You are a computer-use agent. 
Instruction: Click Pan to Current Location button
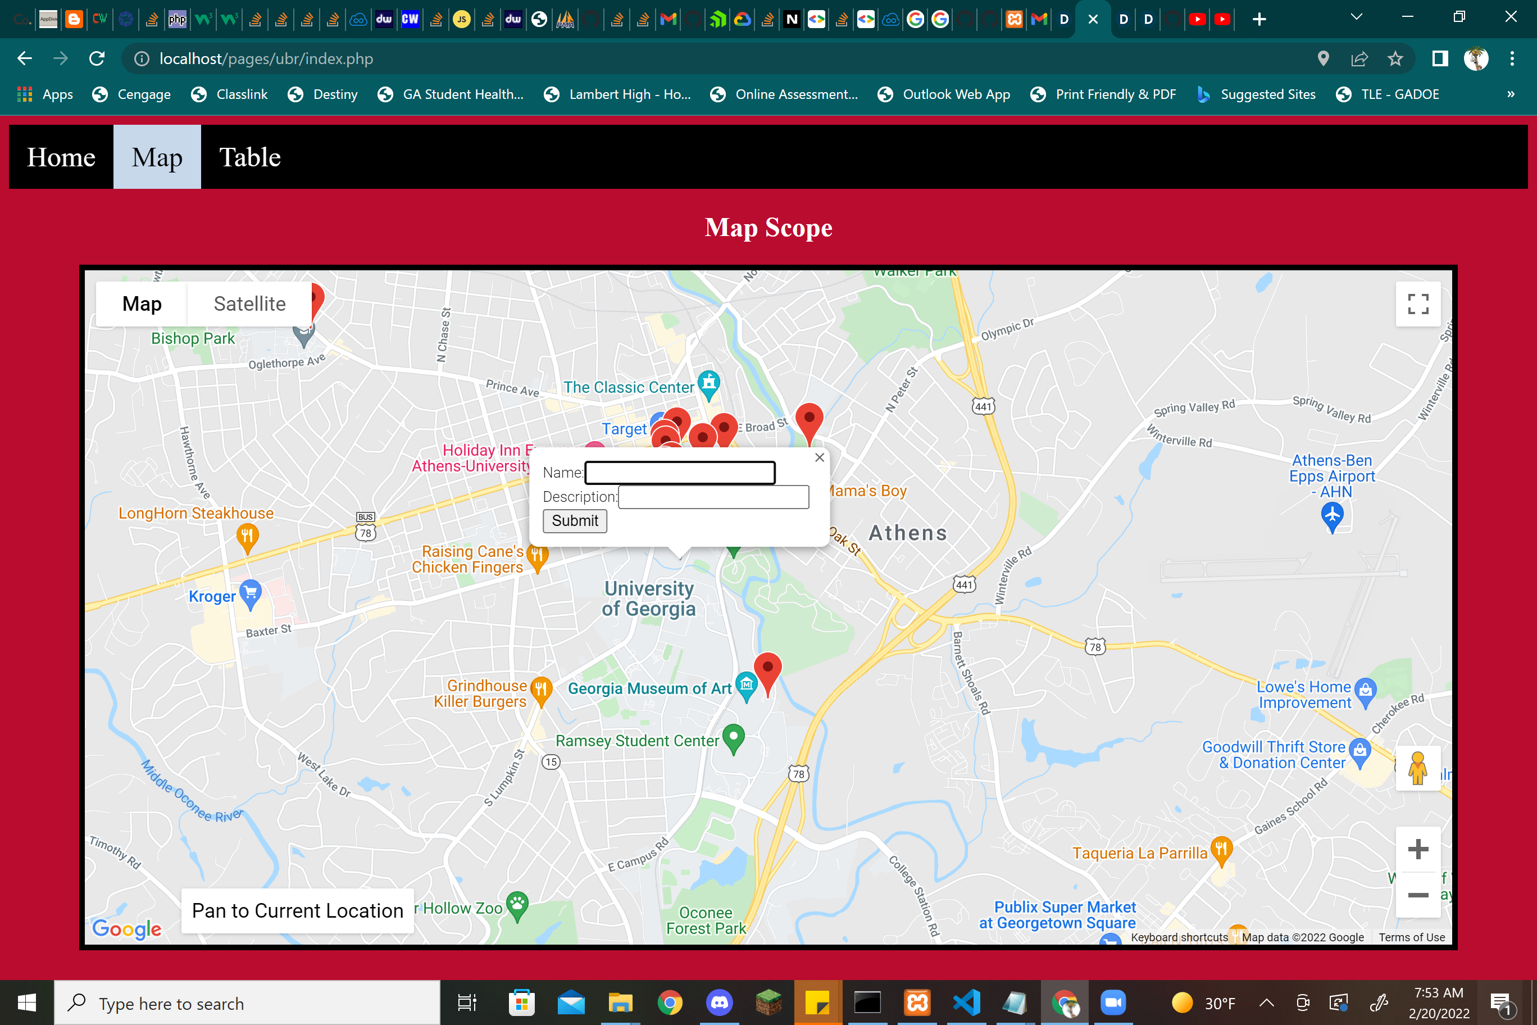297,910
